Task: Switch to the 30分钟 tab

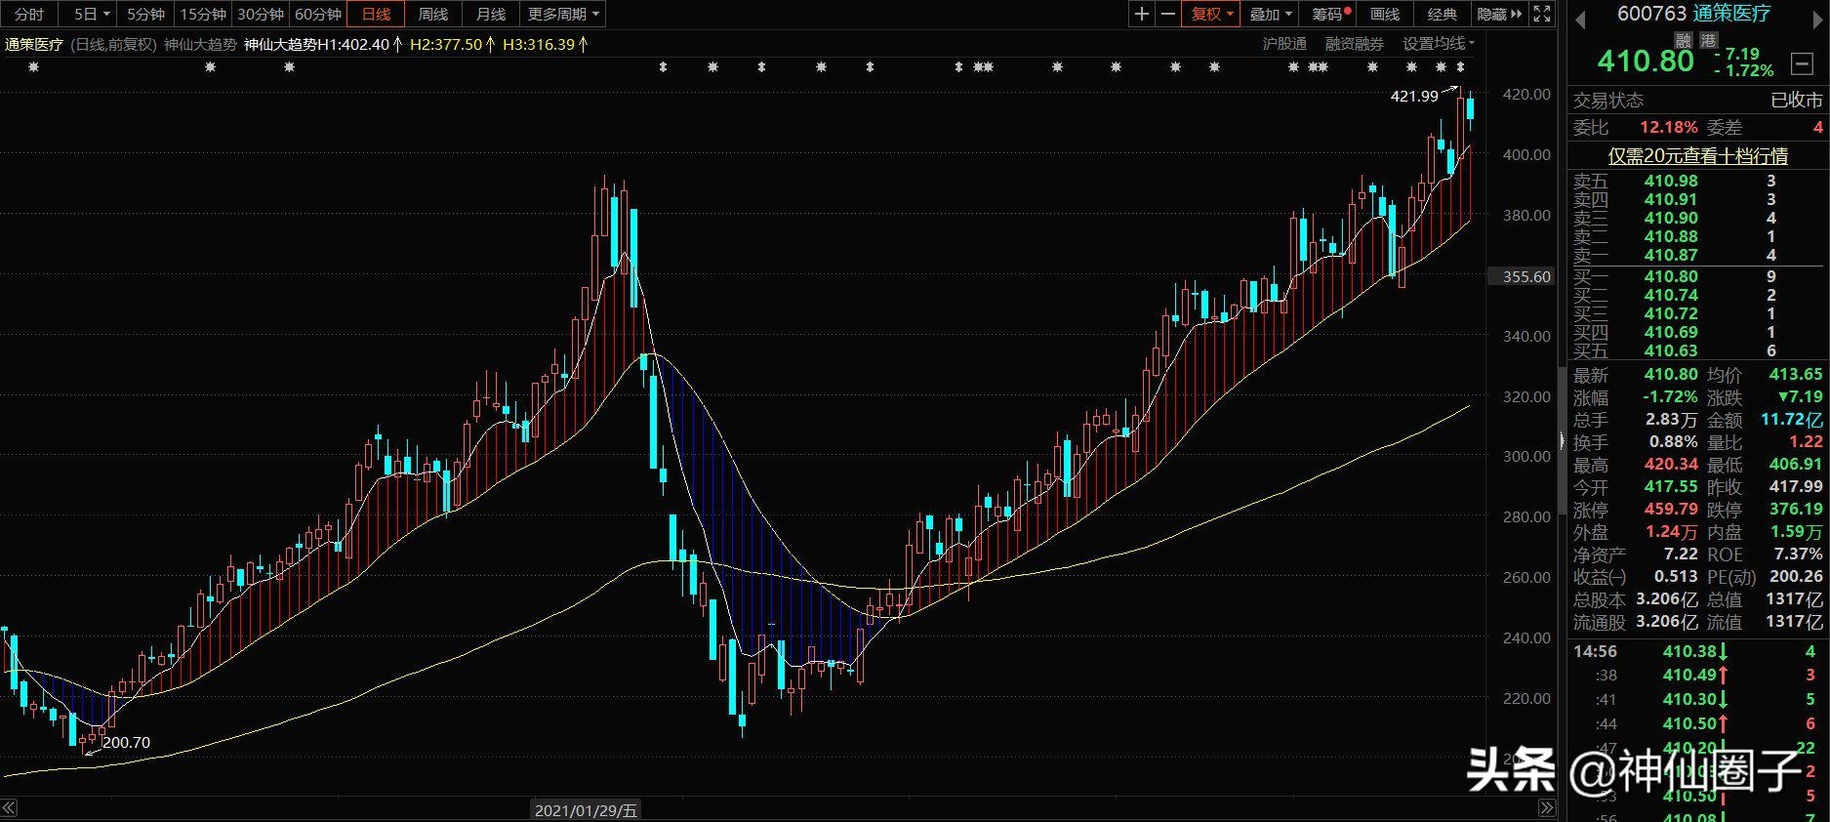Action: pos(261,14)
